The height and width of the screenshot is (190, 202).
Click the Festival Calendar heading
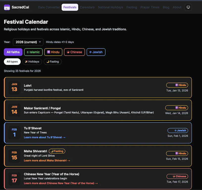pos(26,22)
